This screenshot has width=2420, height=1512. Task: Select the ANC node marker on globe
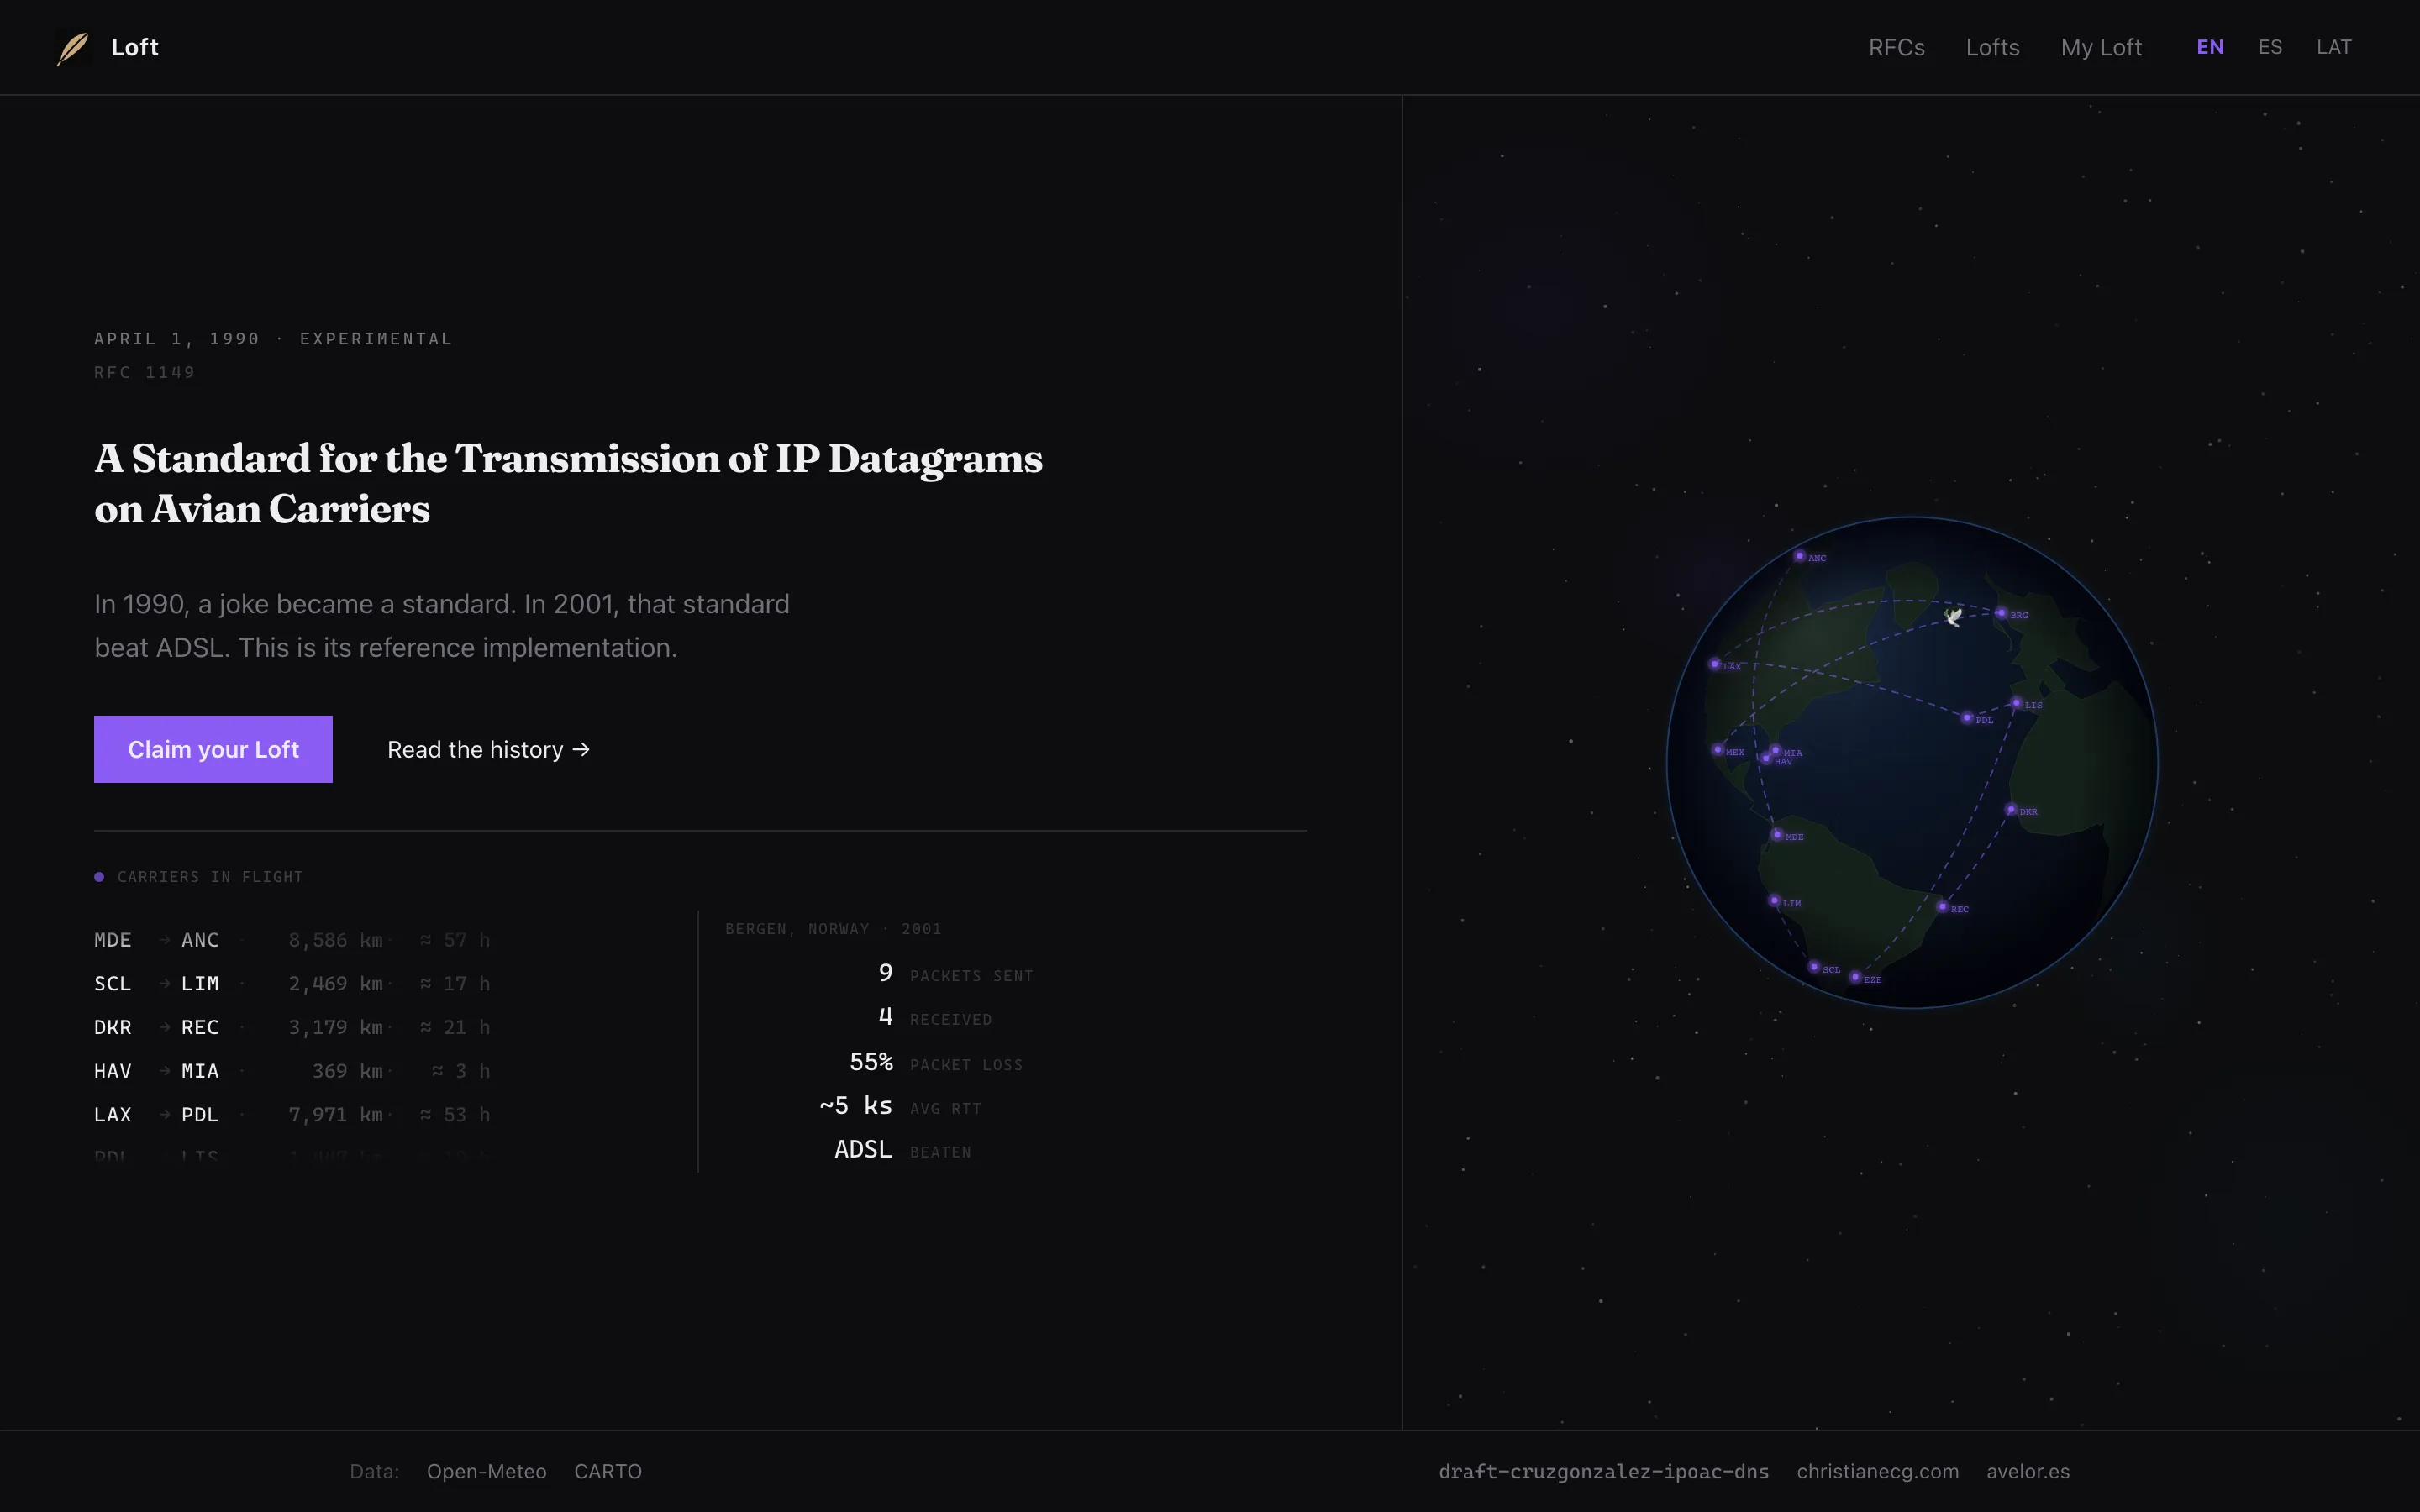[1799, 556]
